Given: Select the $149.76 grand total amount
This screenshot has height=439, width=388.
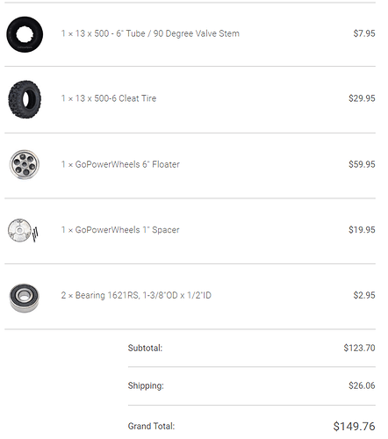Looking at the screenshot, I should click(354, 427).
